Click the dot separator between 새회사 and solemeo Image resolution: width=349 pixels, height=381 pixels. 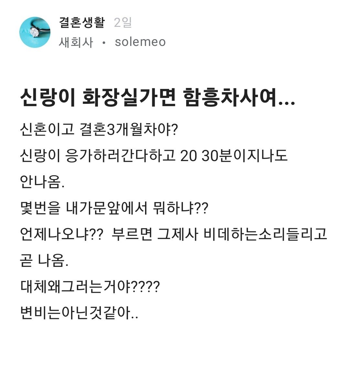pos(104,42)
